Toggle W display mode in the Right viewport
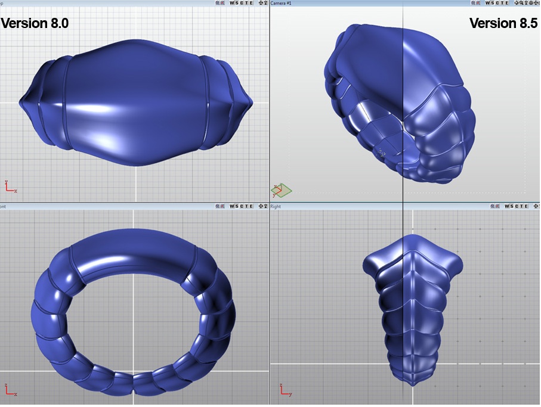Image resolution: width=541 pixels, height=407 pixels. tap(507, 206)
